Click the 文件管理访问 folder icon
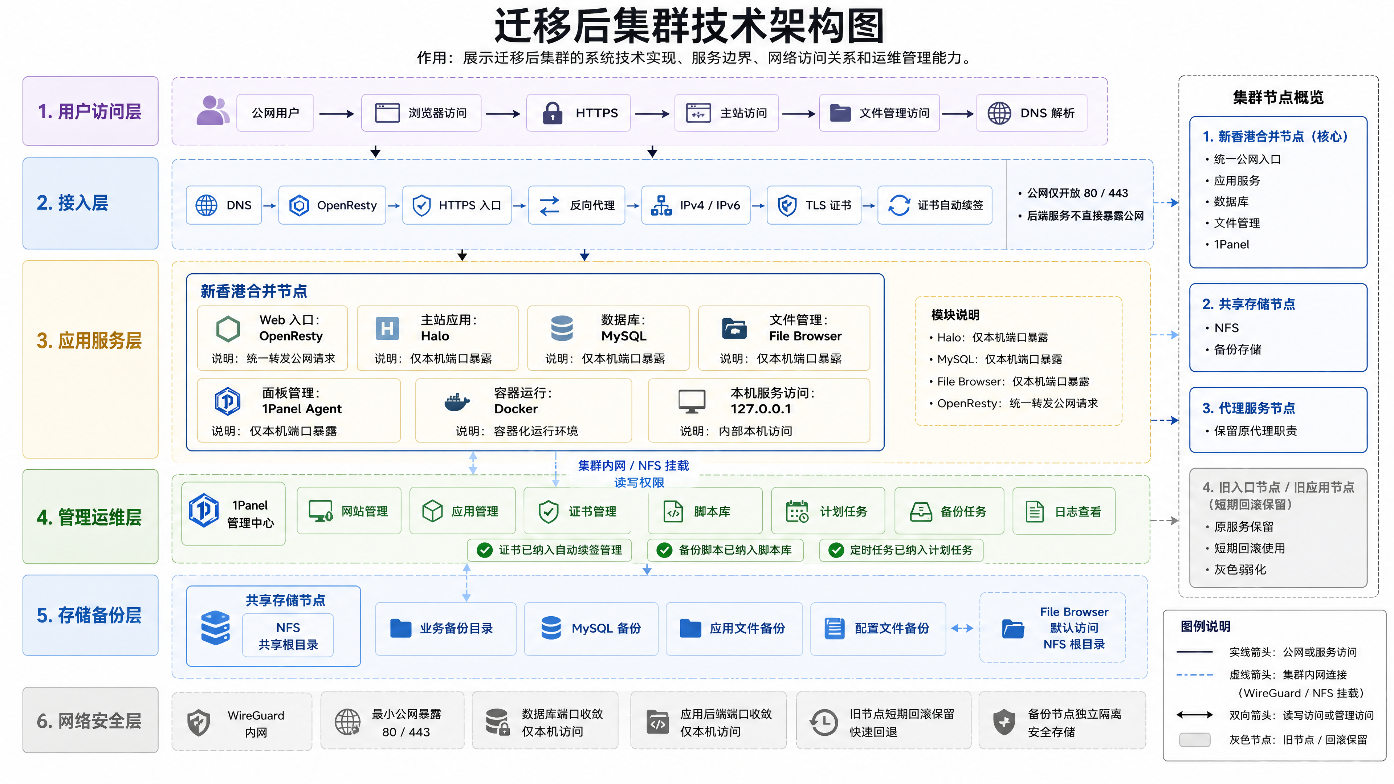 (840, 113)
